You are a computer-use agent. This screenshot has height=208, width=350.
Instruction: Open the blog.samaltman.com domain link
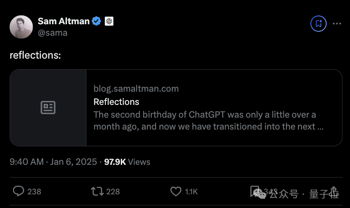(x=136, y=89)
